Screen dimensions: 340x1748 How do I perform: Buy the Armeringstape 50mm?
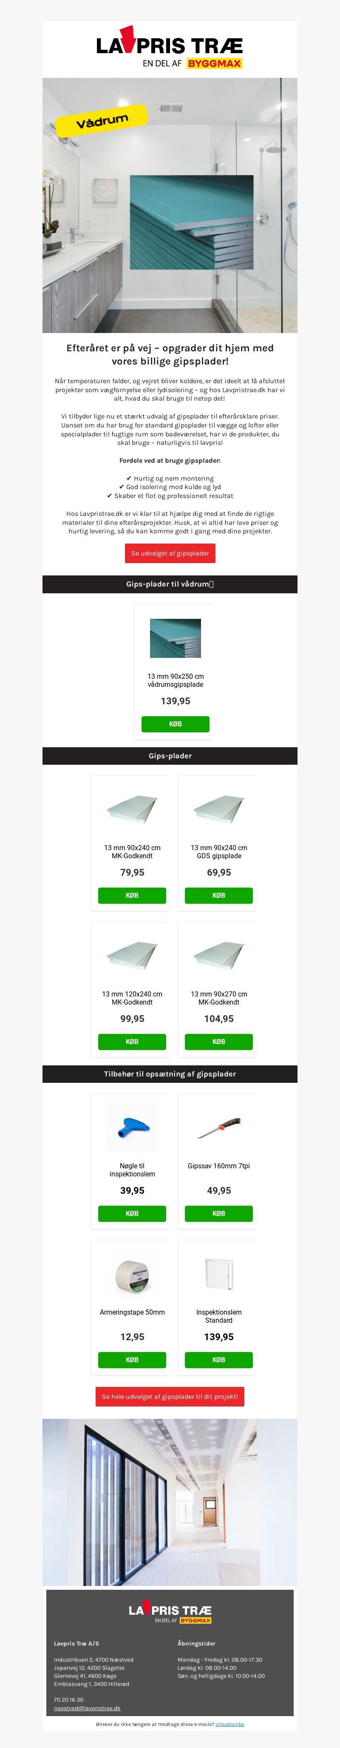click(132, 1360)
